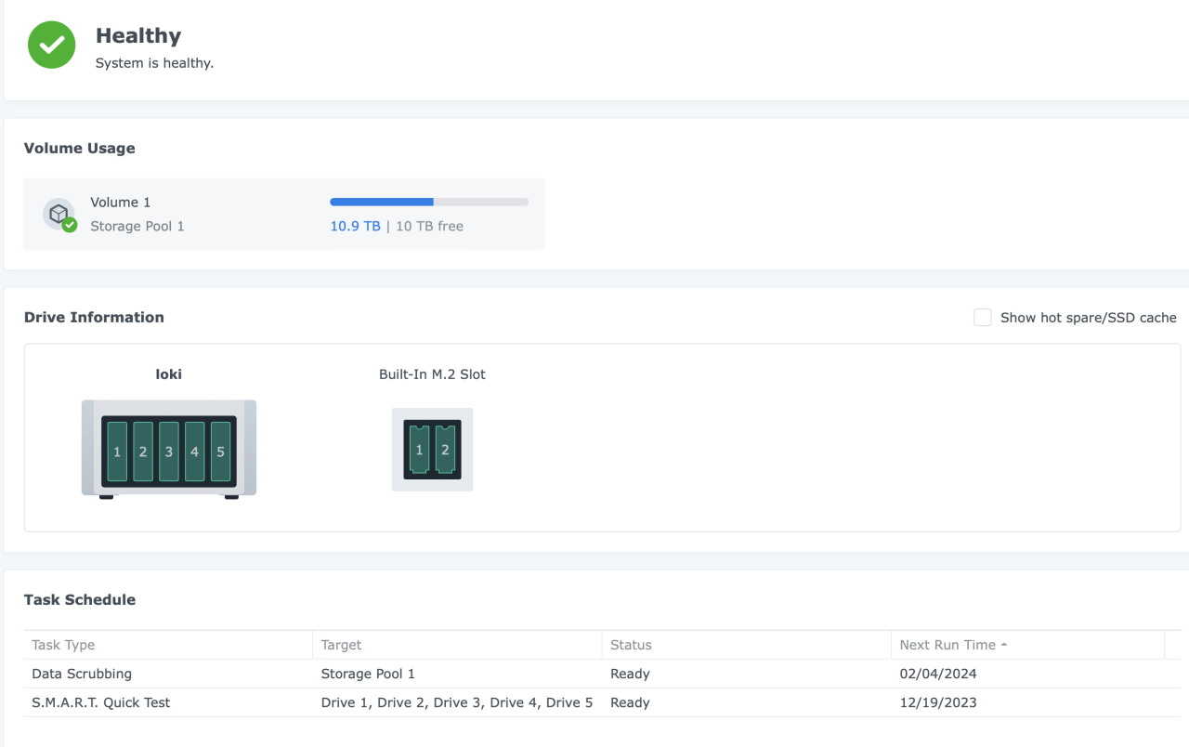
Task: Click the Ready status for S.M.A.R.T. test
Action: tap(630, 702)
